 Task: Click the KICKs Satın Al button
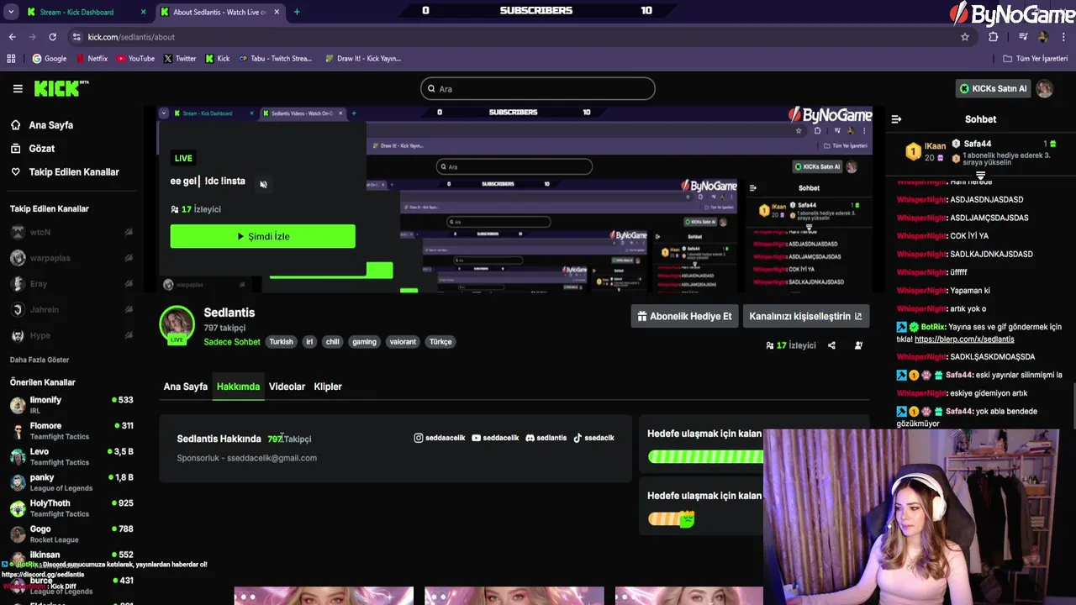(x=994, y=88)
